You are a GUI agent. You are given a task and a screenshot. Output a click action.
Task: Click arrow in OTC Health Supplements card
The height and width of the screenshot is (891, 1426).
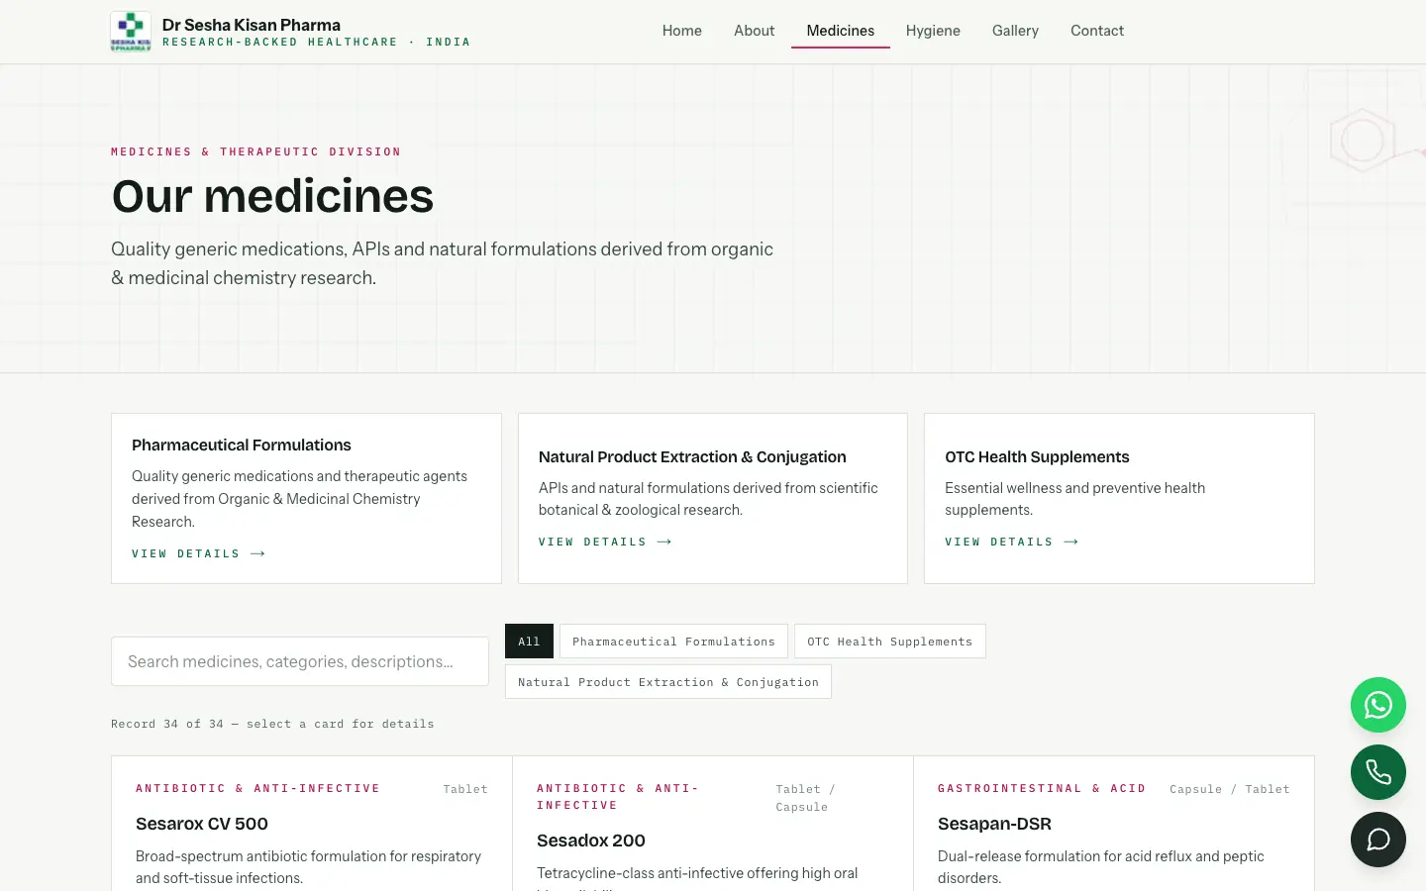pyautogui.click(x=1070, y=542)
